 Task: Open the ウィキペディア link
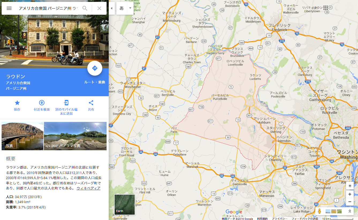pyautogui.click(x=88, y=188)
